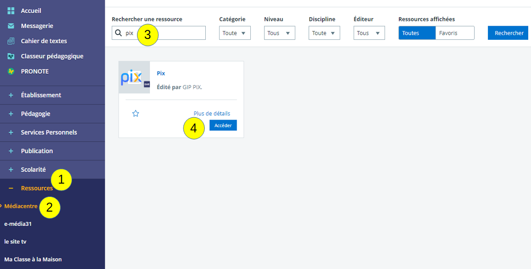Click the Rechercher button
This screenshot has width=531, height=269.
pyautogui.click(x=509, y=33)
